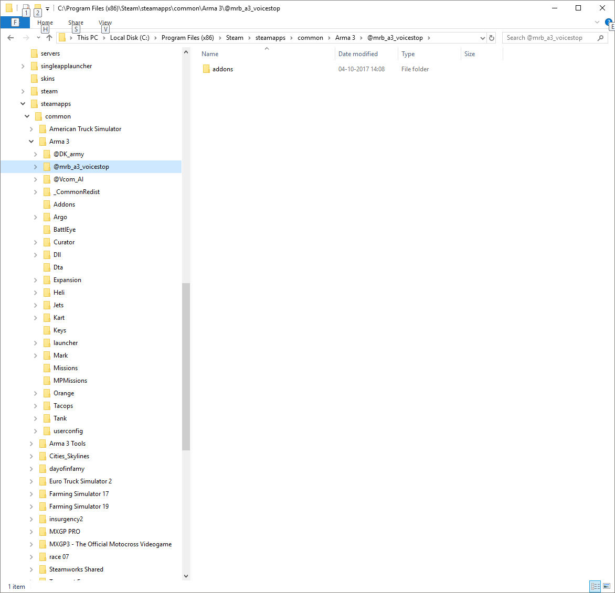Open the Home ribbon tab
The height and width of the screenshot is (593, 615).
(x=45, y=23)
